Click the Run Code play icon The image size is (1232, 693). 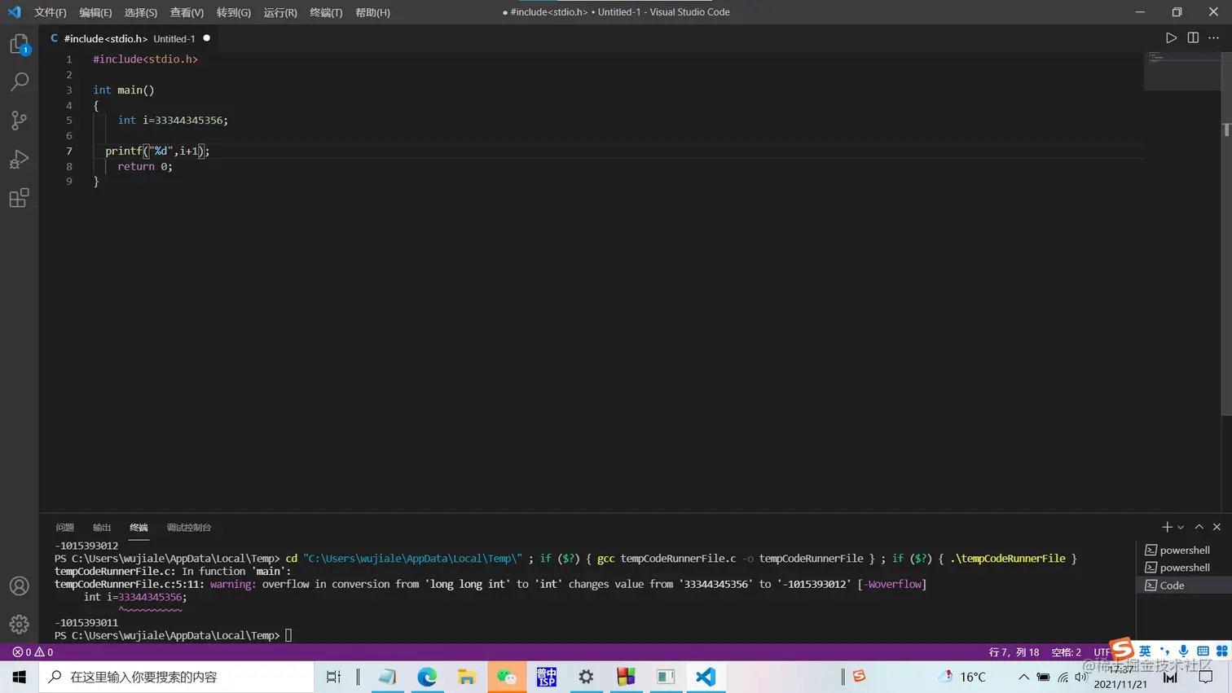pyautogui.click(x=1171, y=38)
